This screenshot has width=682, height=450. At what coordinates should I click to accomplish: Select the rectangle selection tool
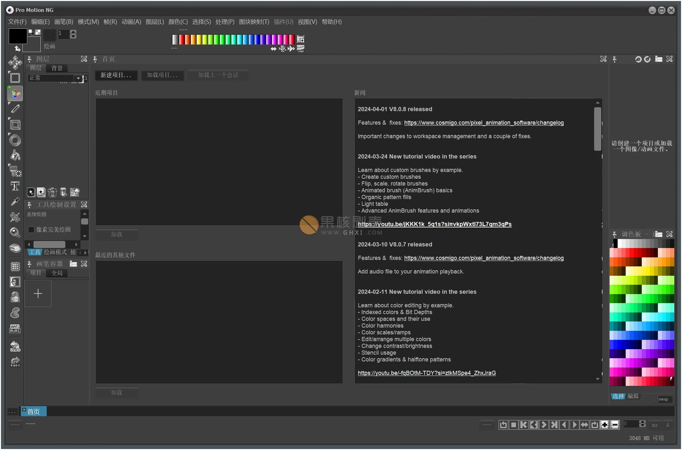click(15, 78)
